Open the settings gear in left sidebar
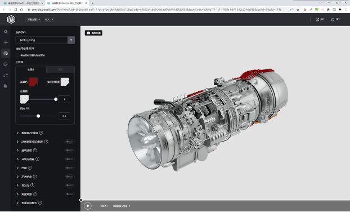350x212 pixels. (6, 32)
